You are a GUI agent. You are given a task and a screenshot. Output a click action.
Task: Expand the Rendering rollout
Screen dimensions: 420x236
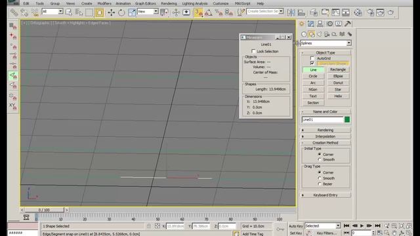pos(325,130)
